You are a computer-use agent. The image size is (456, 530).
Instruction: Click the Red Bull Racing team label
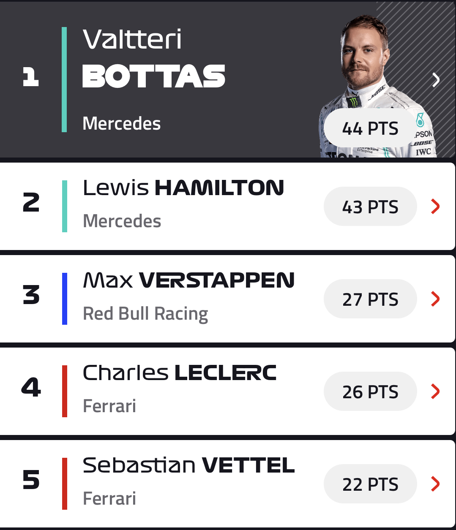(145, 314)
